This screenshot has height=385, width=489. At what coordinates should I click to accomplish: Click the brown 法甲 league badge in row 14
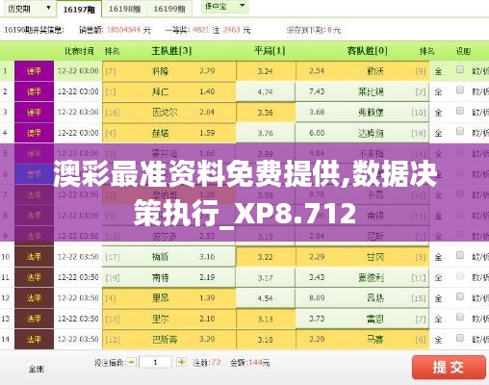coord(34,339)
